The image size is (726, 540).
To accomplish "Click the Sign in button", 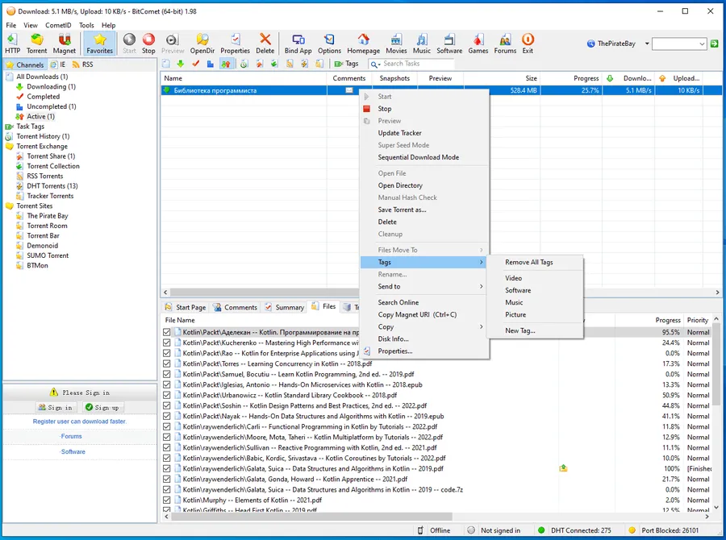I will (x=56, y=408).
